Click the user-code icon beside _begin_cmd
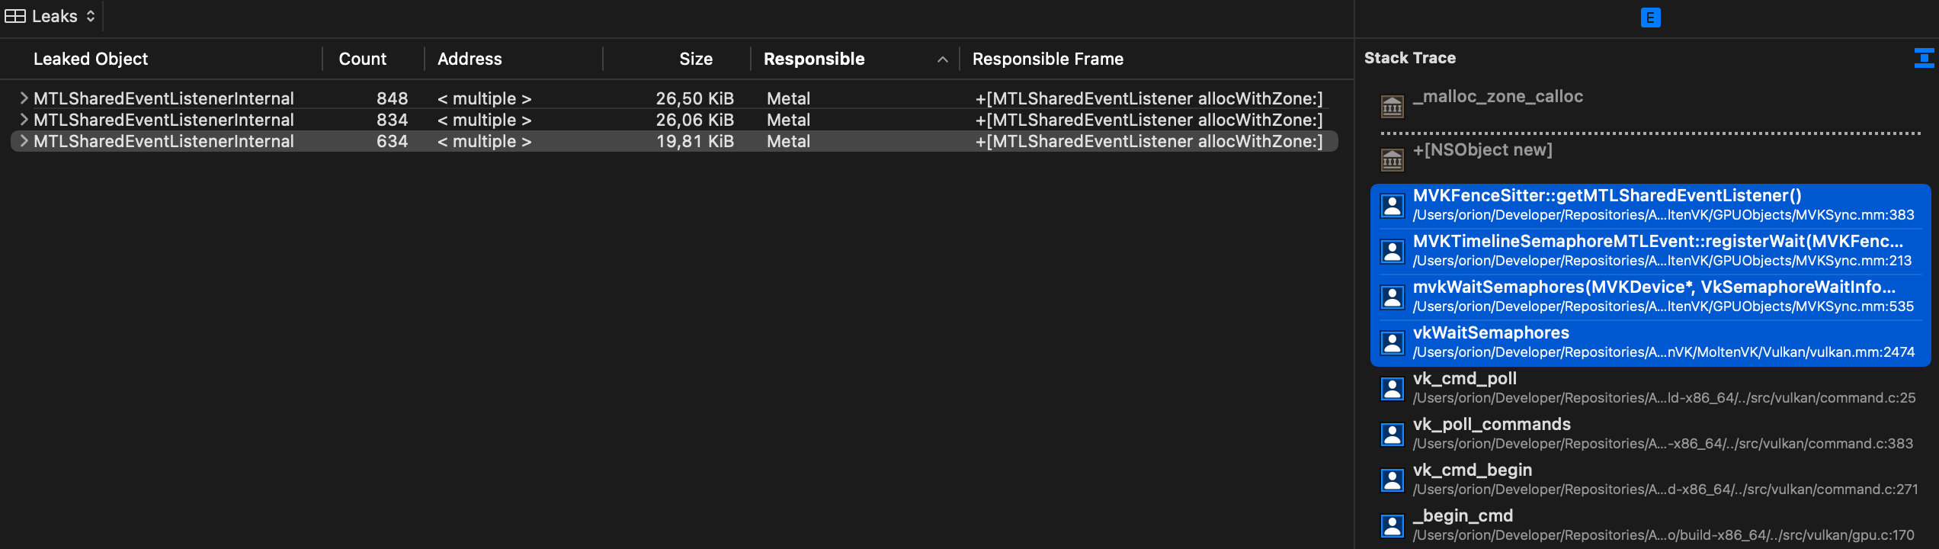1939x549 pixels. tap(1393, 525)
